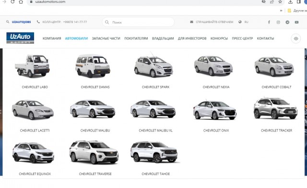The width and height of the screenshot is (307, 188).
Task: Show hidden bookmarks via double chevron
Action: [x=281, y=11]
